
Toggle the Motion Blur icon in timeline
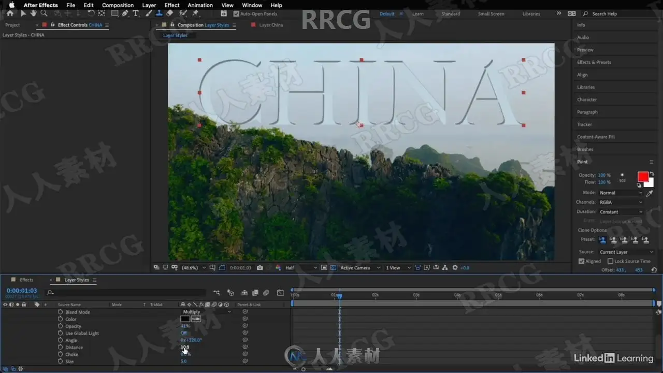(x=266, y=293)
